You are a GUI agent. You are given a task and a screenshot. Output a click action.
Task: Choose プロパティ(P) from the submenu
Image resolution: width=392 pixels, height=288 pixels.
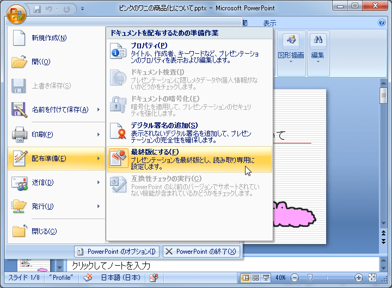[189, 53]
